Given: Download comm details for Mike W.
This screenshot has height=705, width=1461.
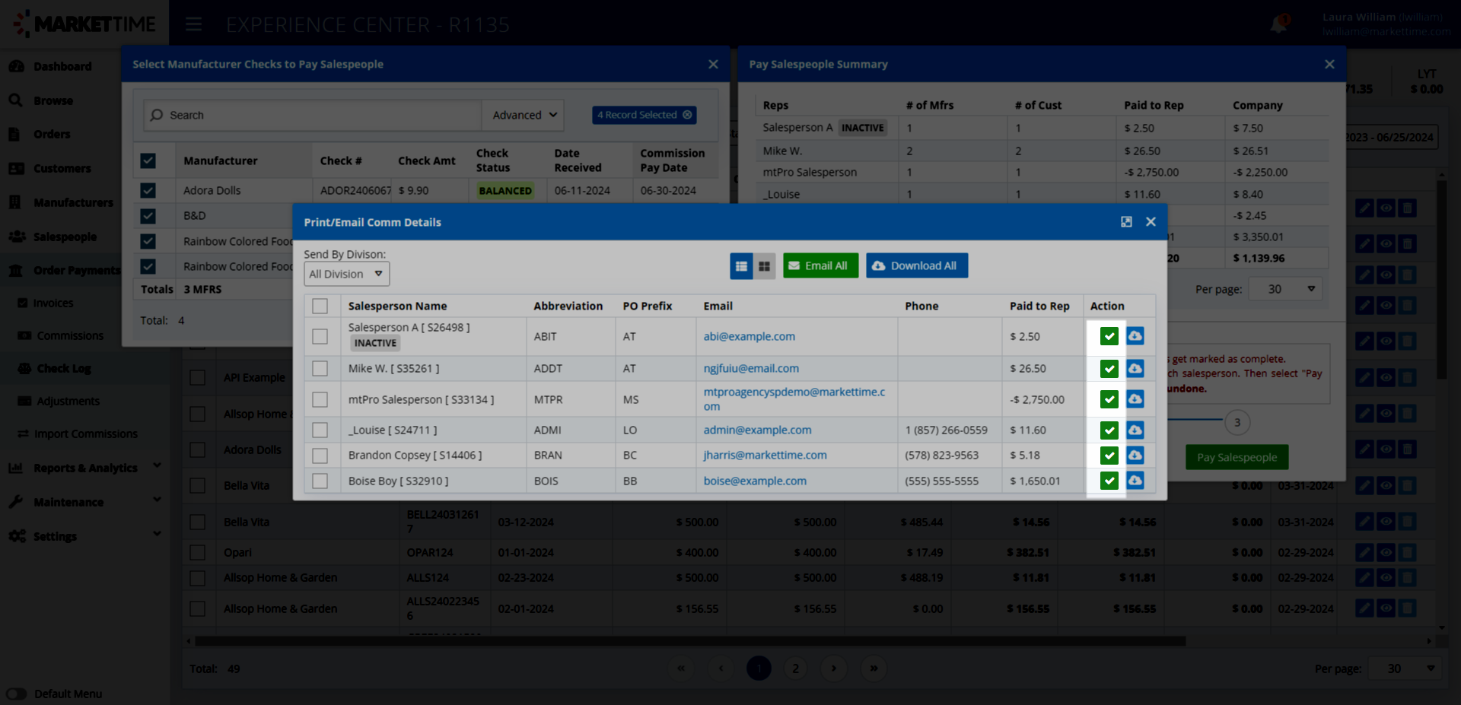Looking at the screenshot, I should [x=1135, y=369].
